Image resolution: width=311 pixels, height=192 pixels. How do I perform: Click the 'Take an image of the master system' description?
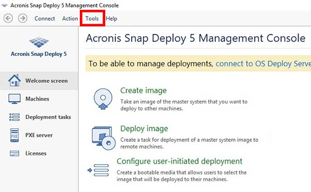pyautogui.click(x=184, y=105)
